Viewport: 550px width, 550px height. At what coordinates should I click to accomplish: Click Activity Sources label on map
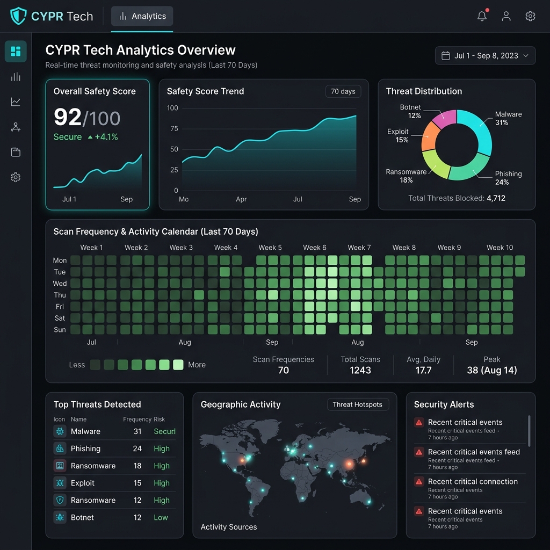229,527
